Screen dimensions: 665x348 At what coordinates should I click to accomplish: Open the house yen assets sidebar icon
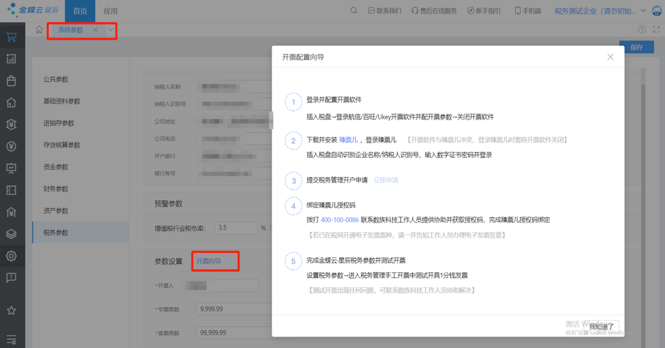[11, 212]
